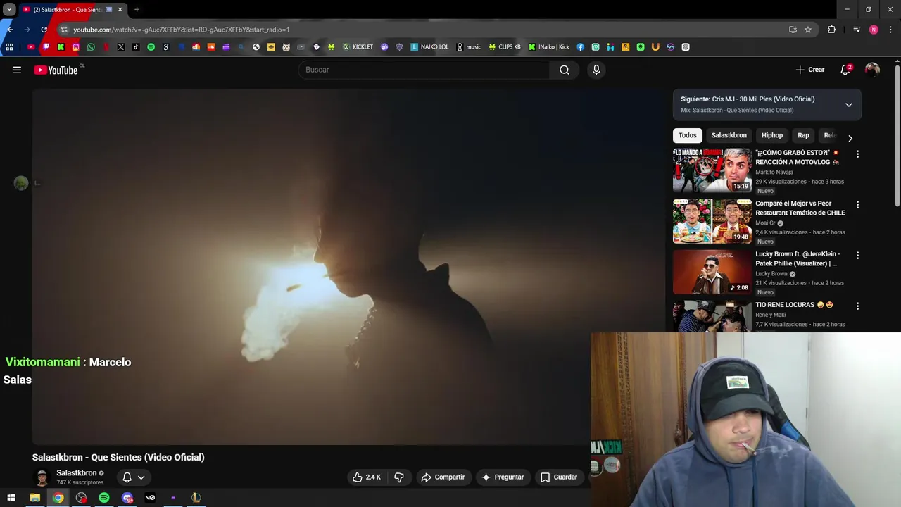This screenshot has height=507, width=901.
Task: Open options for TIO RENE LOCURAS video
Action: tap(857, 306)
